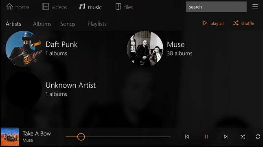The width and height of the screenshot is (263, 147).
Task: Toggle shuffle in the player bar
Action: [x=242, y=136]
